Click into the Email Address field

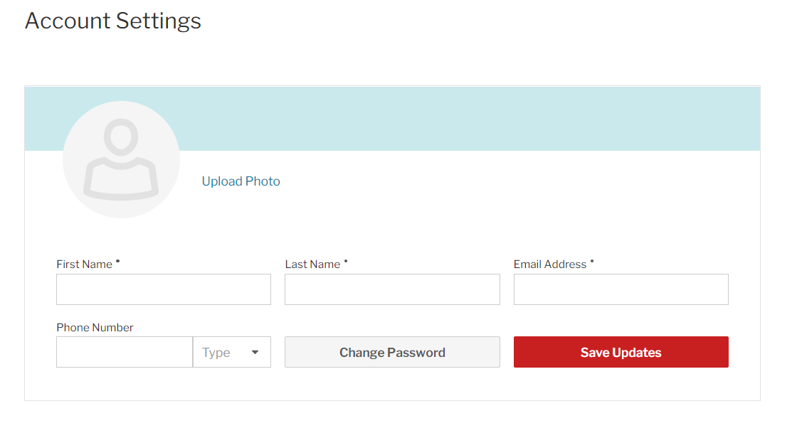621,289
